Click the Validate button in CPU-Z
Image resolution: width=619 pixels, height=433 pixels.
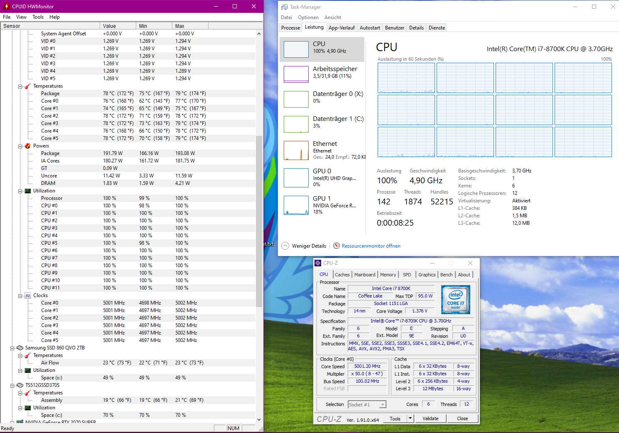(431, 418)
